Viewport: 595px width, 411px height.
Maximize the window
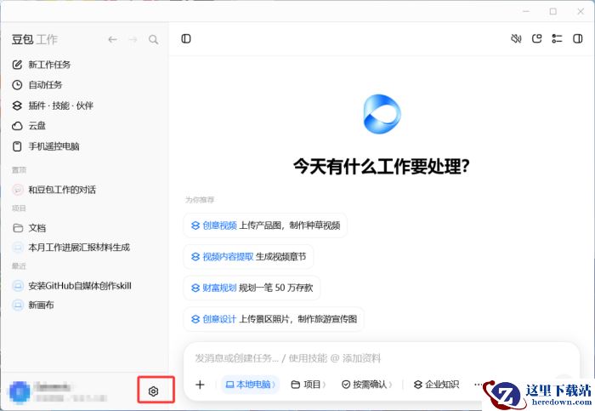(x=553, y=11)
